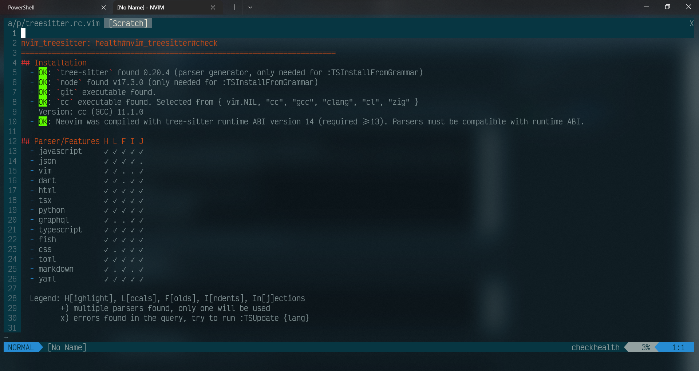Close the buffer using the X at top right
Image resolution: width=699 pixels, height=371 pixels.
click(x=692, y=23)
